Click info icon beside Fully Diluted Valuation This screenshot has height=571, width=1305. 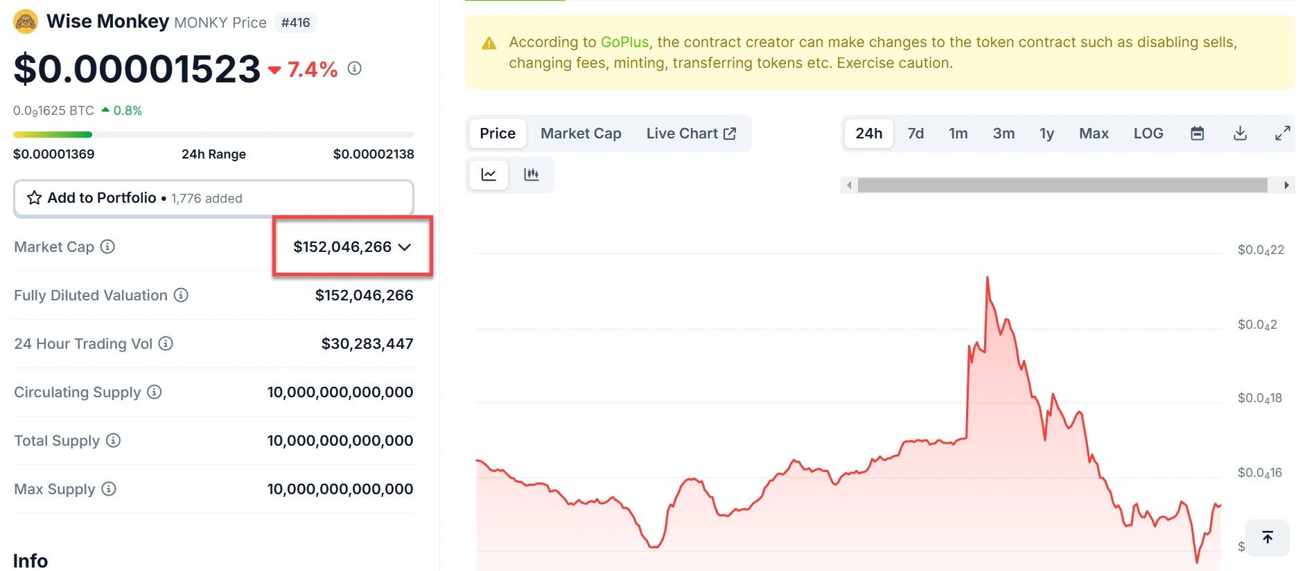[x=181, y=295]
